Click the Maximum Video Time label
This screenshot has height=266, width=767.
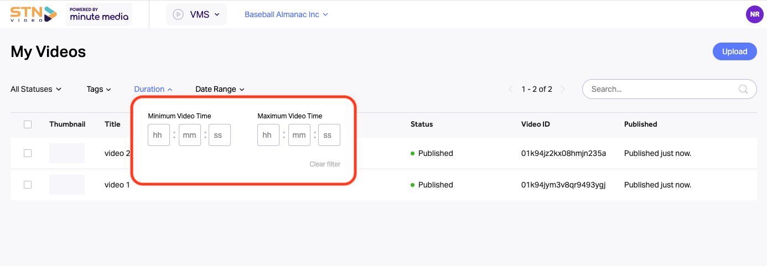coord(290,116)
